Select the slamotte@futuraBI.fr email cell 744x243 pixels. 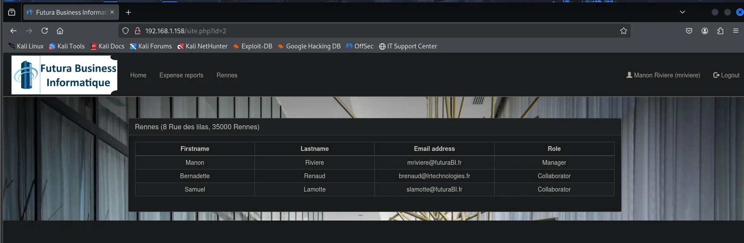434,189
